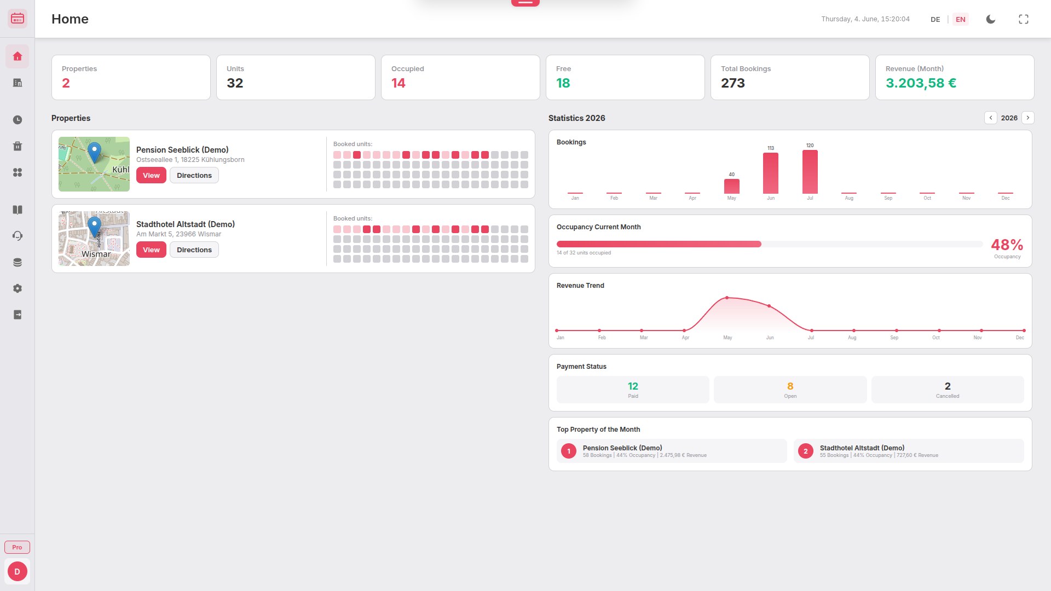Image resolution: width=1051 pixels, height=591 pixels.
Task: Click the Occupied 14 stat card
Action: tap(460, 77)
